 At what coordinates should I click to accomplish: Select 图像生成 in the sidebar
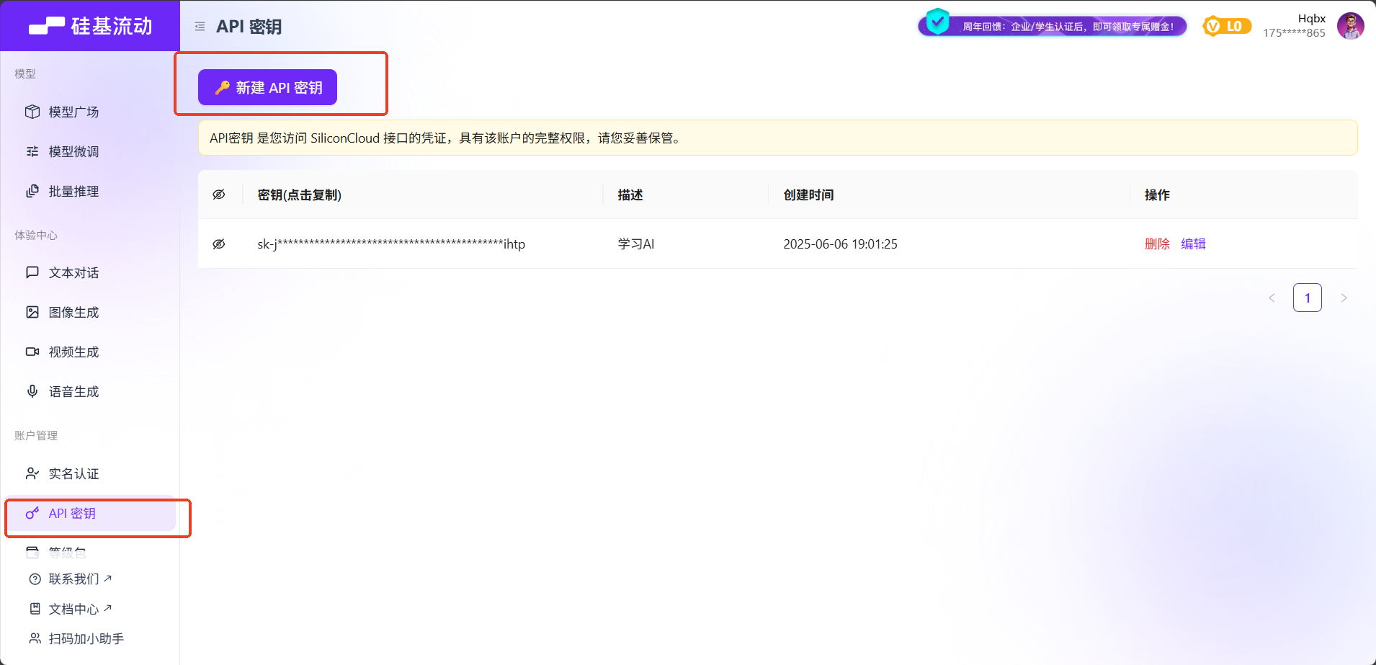tap(74, 312)
